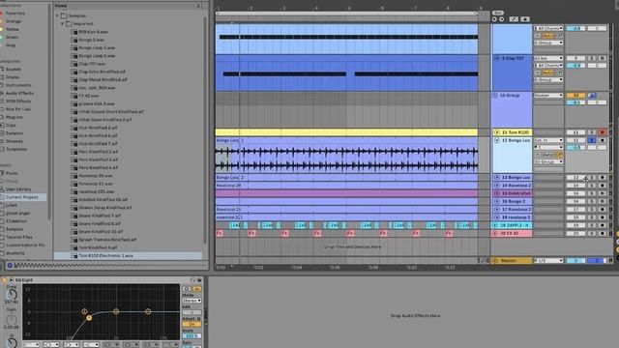Select Clap 707.wav in browser
This screenshot has width=619, height=348.
(92, 64)
